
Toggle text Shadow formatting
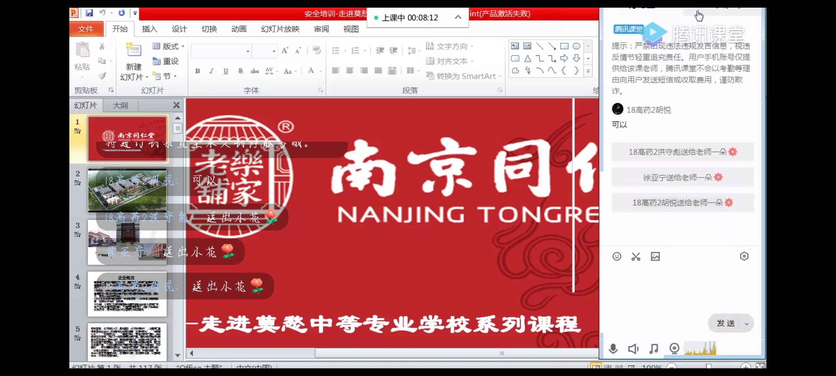(x=240, y=71)
